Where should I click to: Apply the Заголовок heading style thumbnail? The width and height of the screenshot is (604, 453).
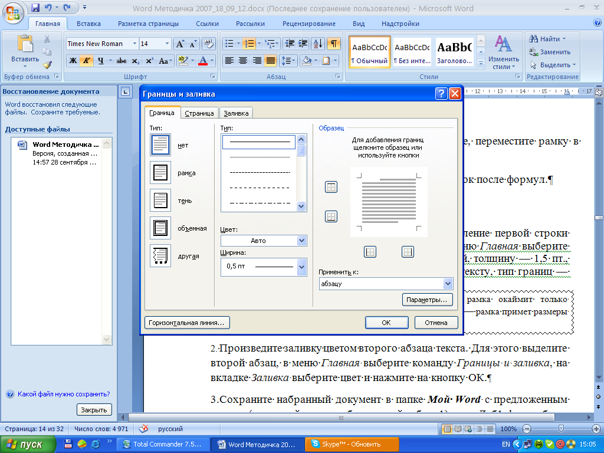pos(455,52)
